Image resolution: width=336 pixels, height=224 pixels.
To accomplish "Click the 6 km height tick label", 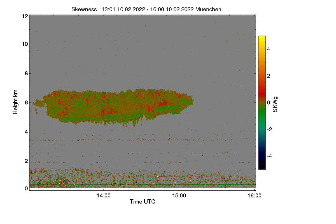I will 26,102.
